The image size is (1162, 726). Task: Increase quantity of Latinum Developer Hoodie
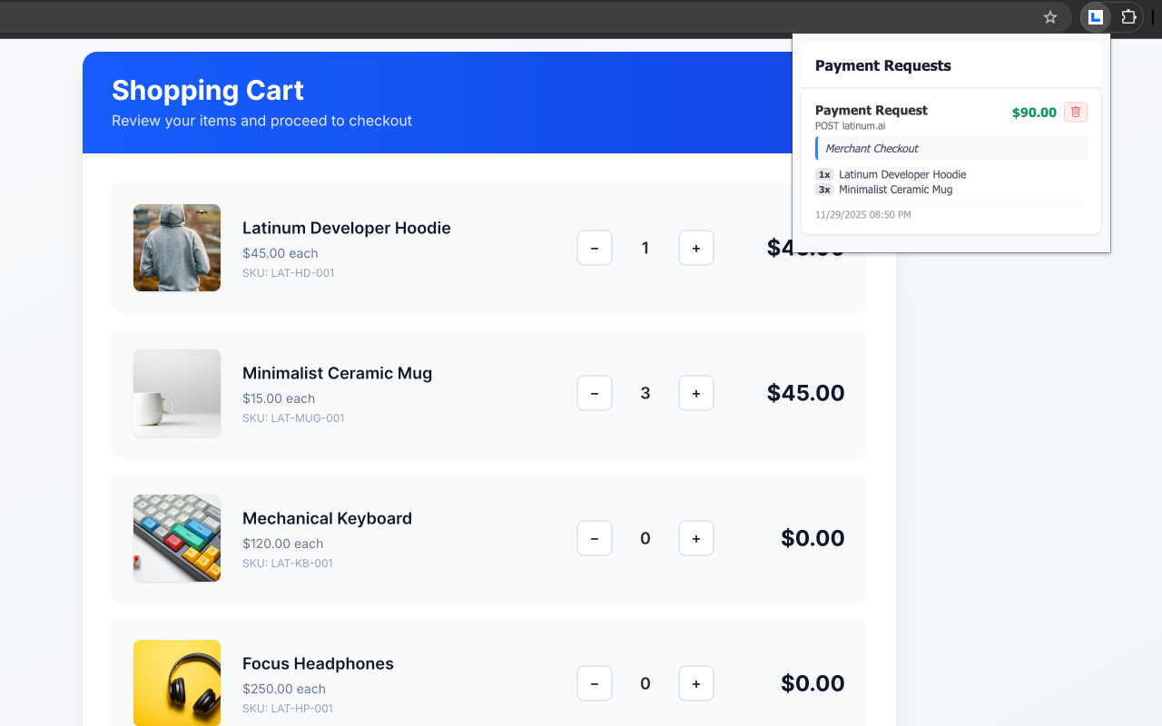(x=695, y=248)
